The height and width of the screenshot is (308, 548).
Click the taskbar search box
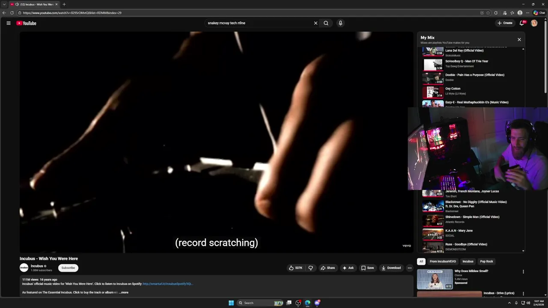[260, 303]
